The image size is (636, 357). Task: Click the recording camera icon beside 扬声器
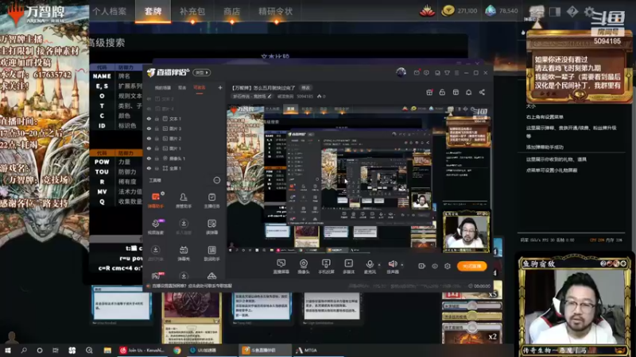(x=422, y=266)
